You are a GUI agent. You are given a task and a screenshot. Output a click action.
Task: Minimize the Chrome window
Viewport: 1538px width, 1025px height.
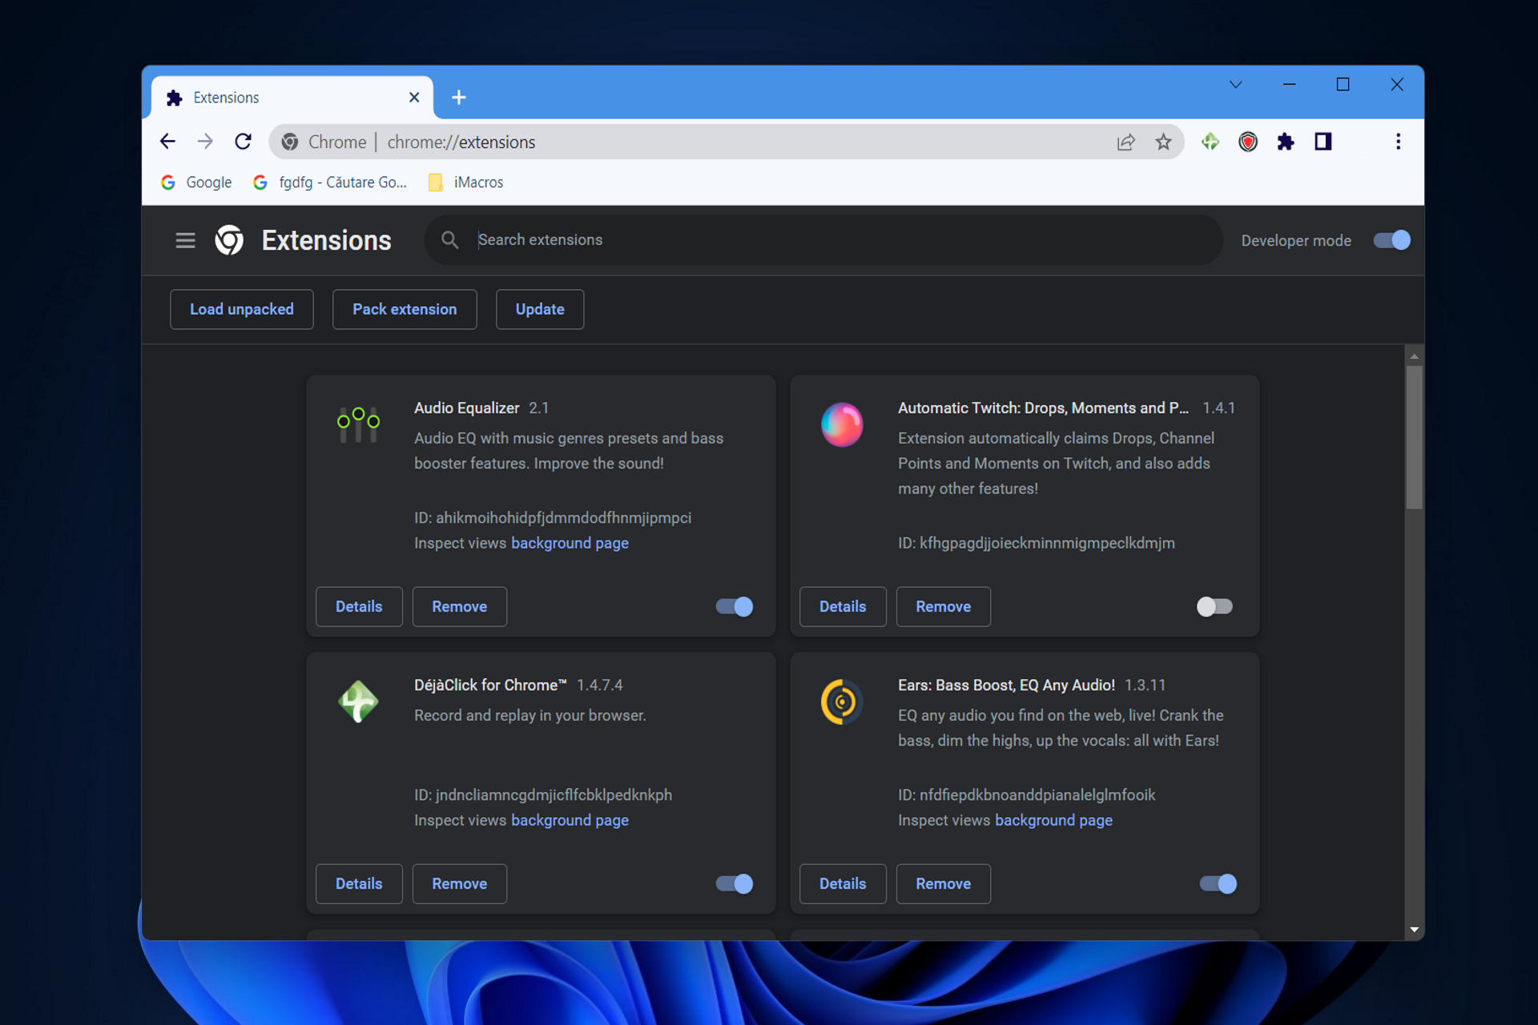(1289, 85)
